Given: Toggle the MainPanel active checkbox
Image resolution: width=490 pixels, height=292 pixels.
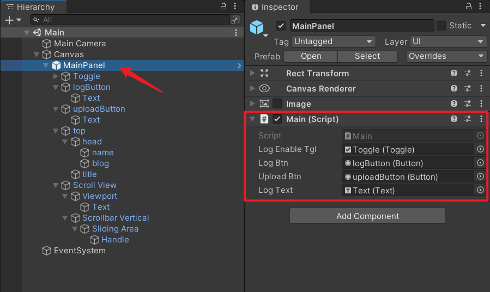Looking at the screenshot, I should 281,26.
